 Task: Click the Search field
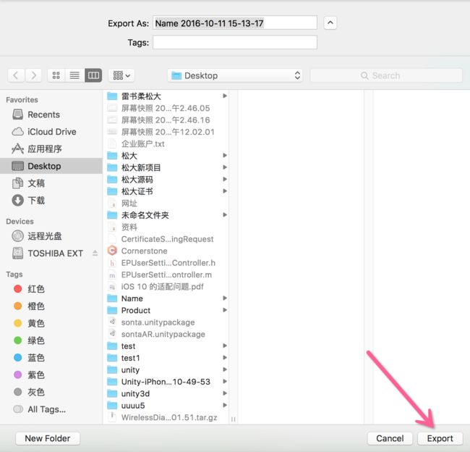pos(386,75)
